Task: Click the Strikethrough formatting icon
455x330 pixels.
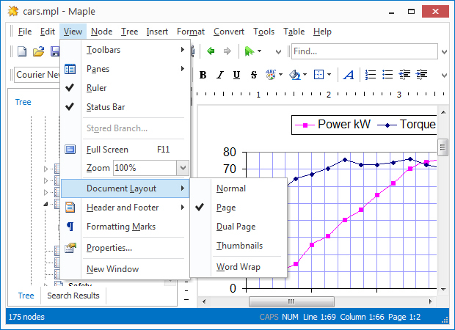Action: coord(253,75)
